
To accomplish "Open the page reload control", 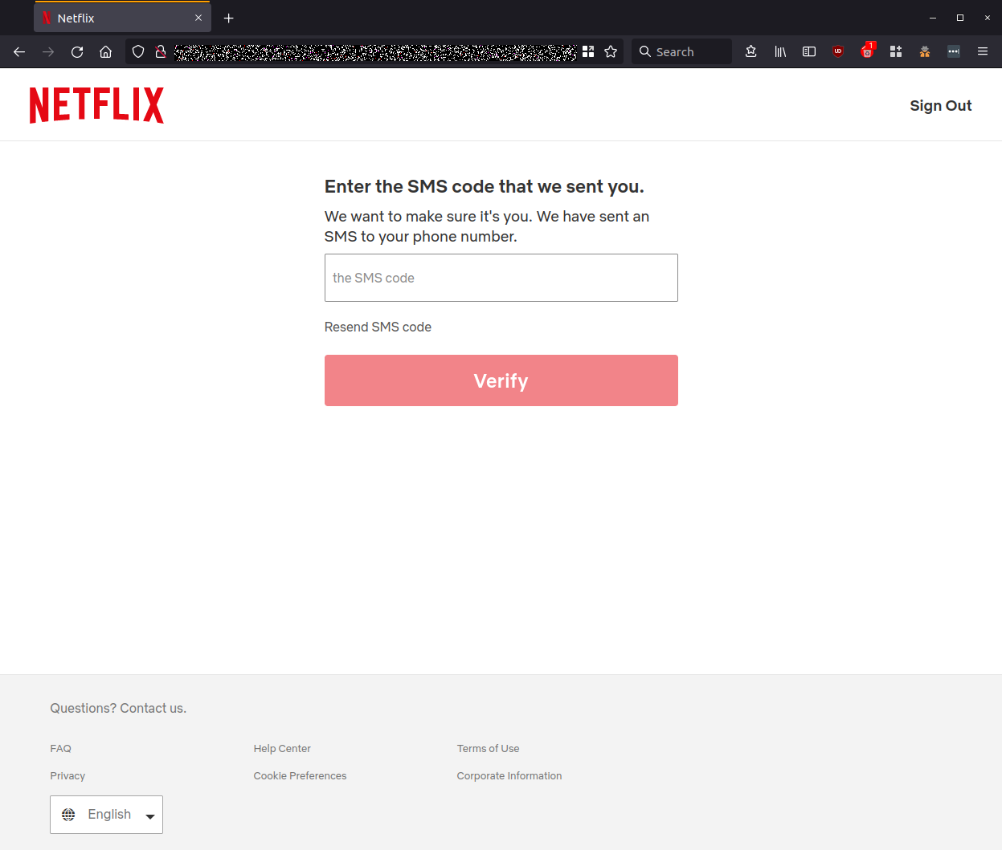I will click(x=76, y=51).
